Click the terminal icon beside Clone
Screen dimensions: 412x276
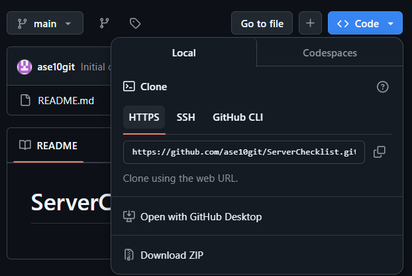(129, 86)
